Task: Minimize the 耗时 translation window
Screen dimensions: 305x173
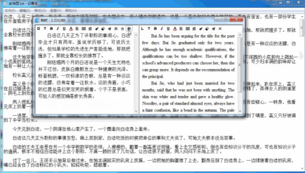Action: (x=219, y=19)
